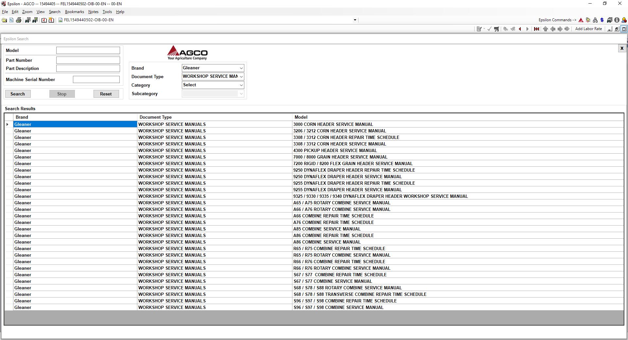Open the Tools menu

107,12
